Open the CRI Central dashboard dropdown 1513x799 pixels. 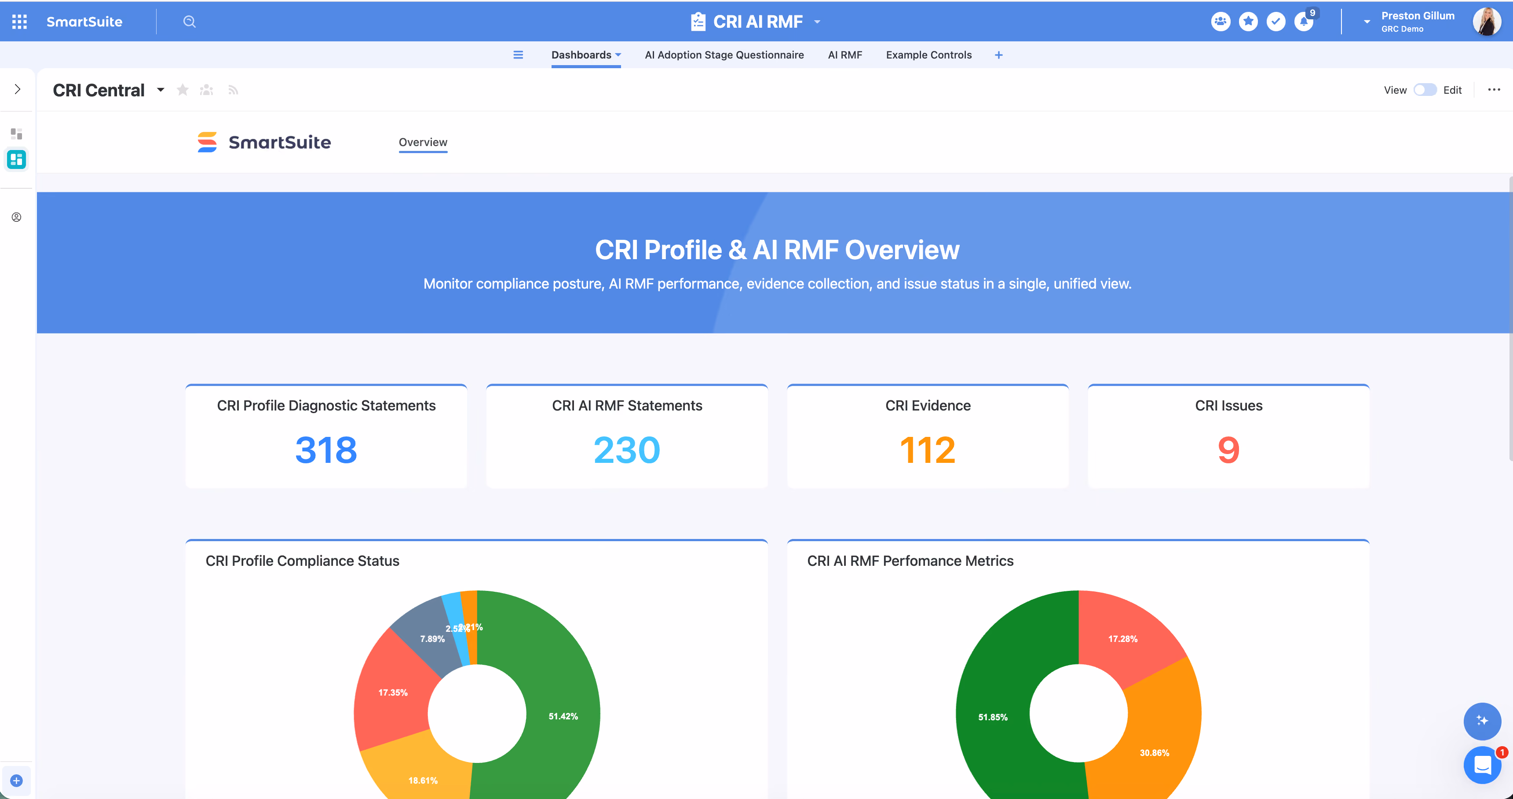pos(161,90)
